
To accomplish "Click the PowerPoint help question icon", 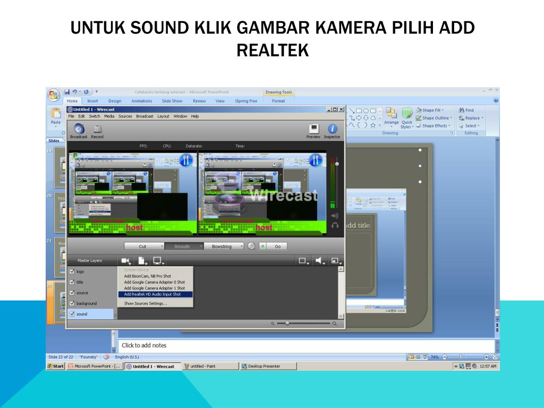I will tap(496, 100).
